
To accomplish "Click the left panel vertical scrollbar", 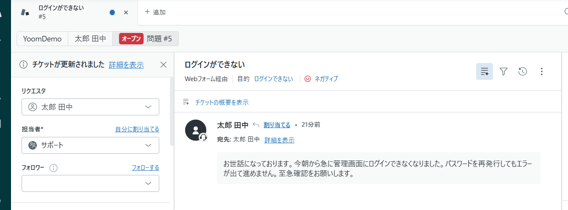I will point(172,112).
